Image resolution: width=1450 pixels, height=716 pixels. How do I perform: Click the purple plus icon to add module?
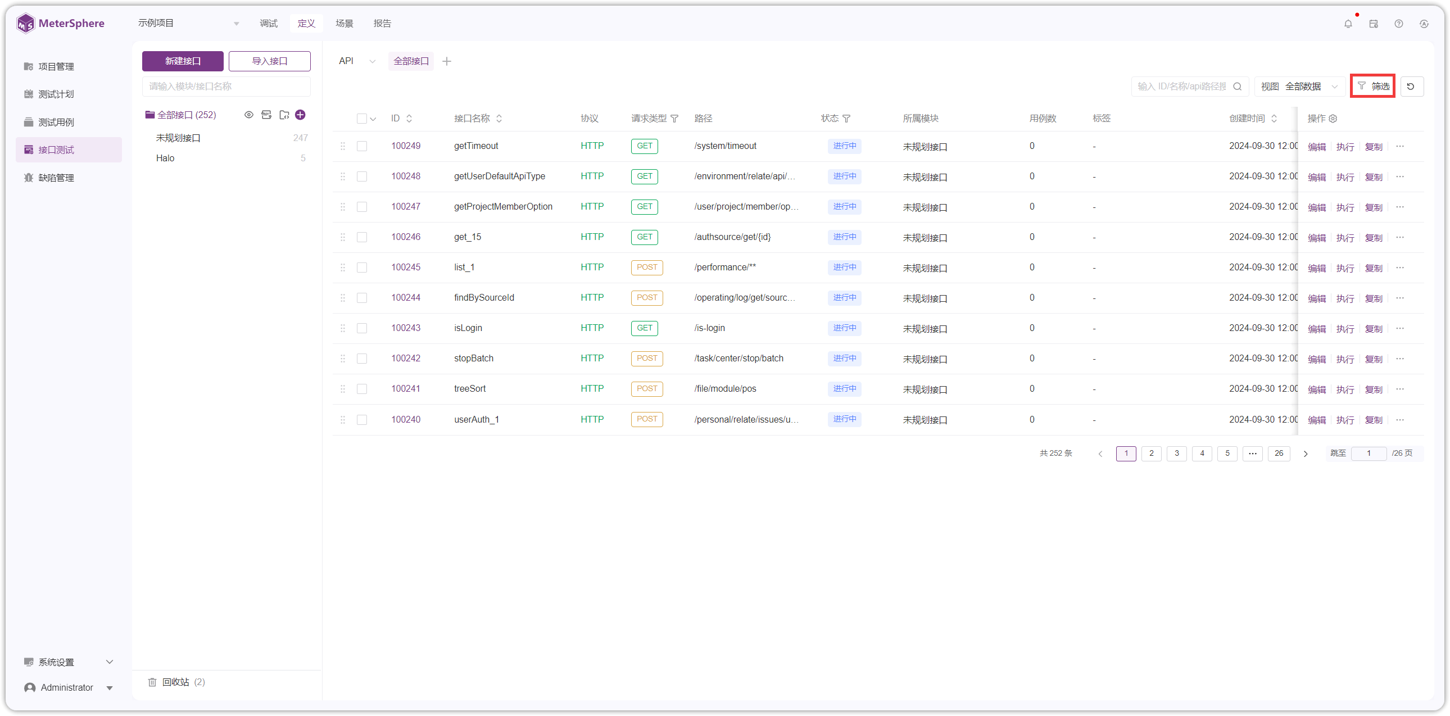click(301, 115)
